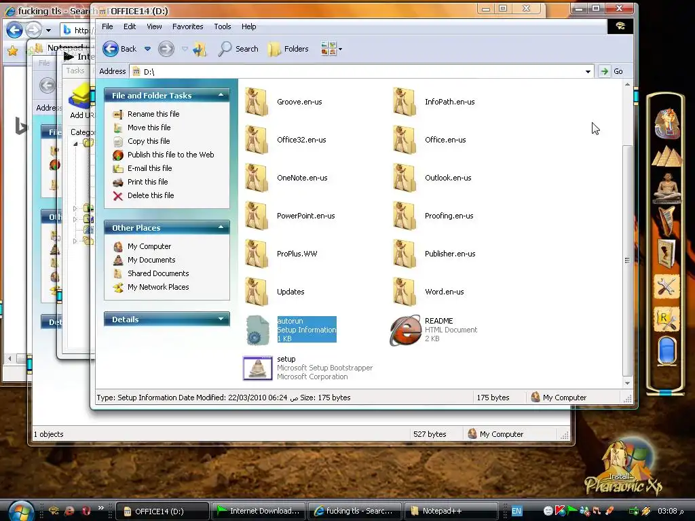Click the vertical scrollbar down arrow
The width and height of the screenshot is (695, 521).
pyautogui.click(x=627, y=383)
